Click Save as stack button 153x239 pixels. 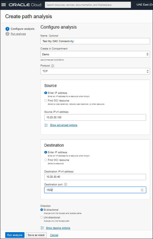36,235
